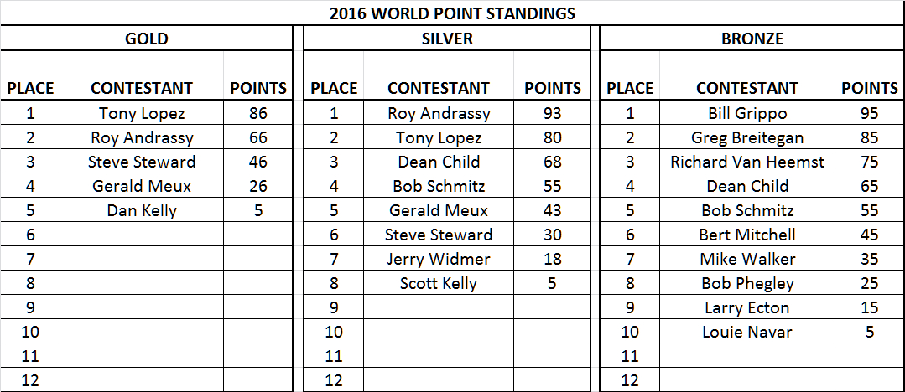This screenshot has width=905, height=392.
Task: Click Richard Van Heemst's contestant cell
Action: (x=747, y=162)
